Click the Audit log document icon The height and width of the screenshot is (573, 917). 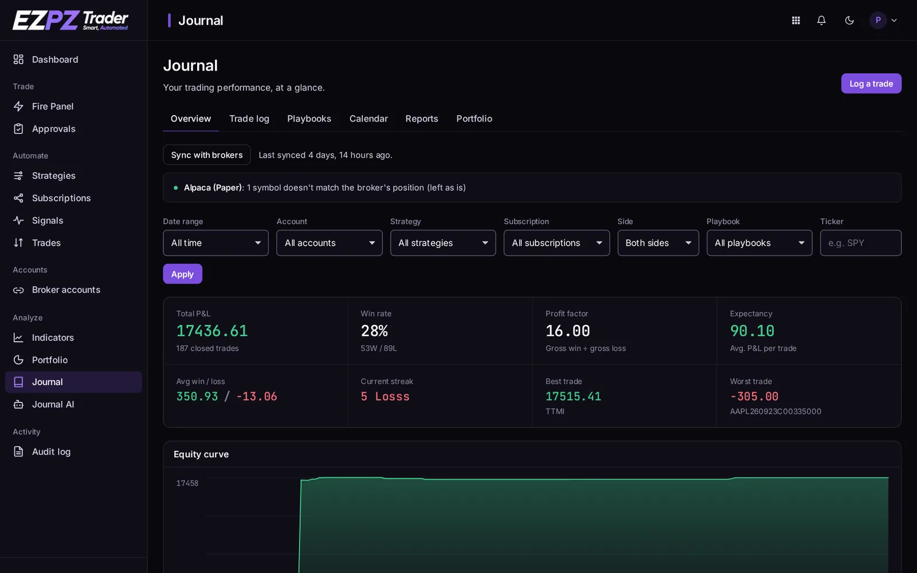18,452
